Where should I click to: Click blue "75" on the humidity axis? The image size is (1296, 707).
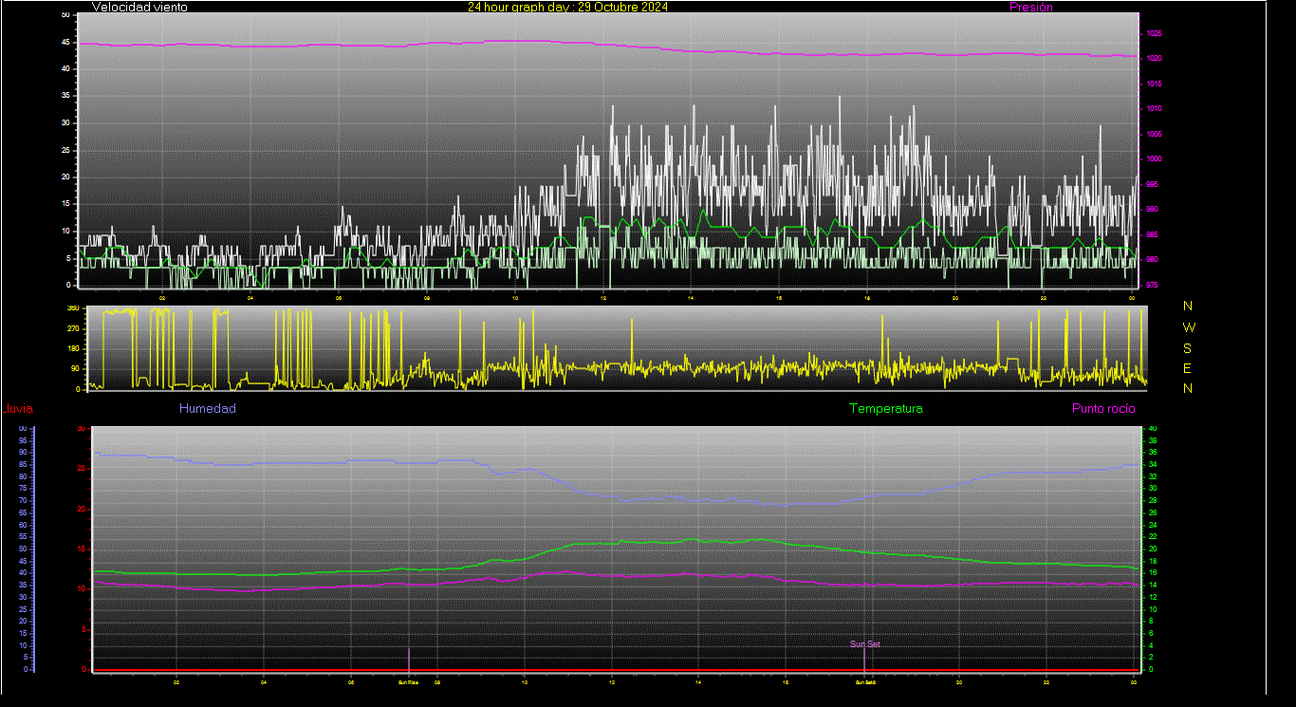point(22,489)
